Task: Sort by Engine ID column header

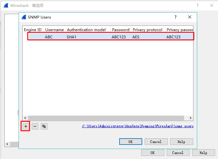Action: click(33, 30)
